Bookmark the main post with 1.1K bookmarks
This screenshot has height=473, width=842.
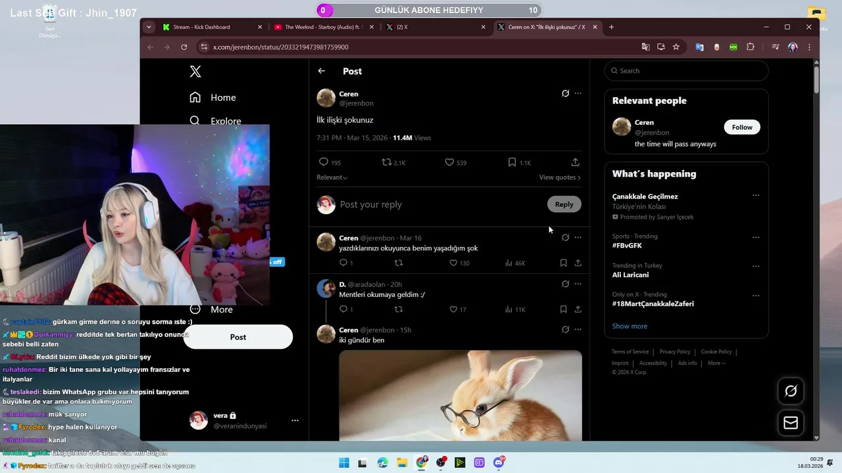[x=512, y=162]
